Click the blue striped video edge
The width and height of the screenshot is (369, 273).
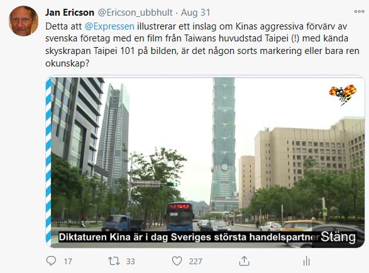[48, 162]
